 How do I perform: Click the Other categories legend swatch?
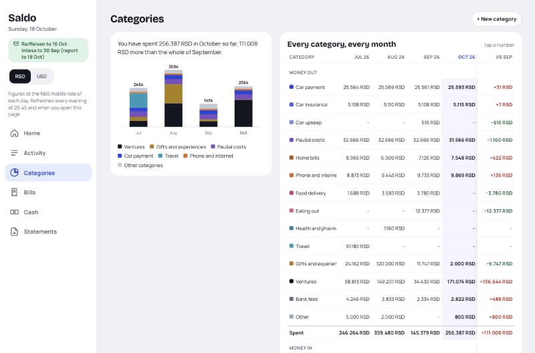click(120, 165)
